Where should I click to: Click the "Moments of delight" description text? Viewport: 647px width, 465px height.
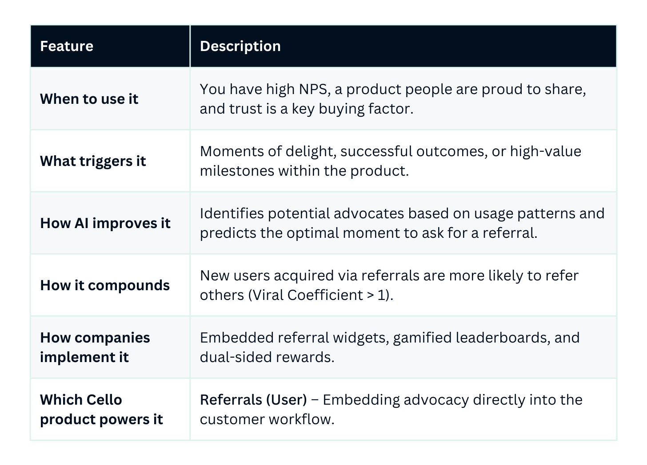[390, 151]
